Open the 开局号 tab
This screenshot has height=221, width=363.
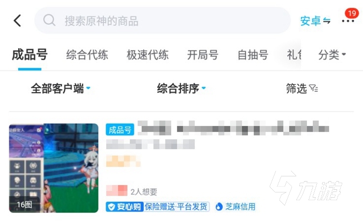[x=203, y=55]
